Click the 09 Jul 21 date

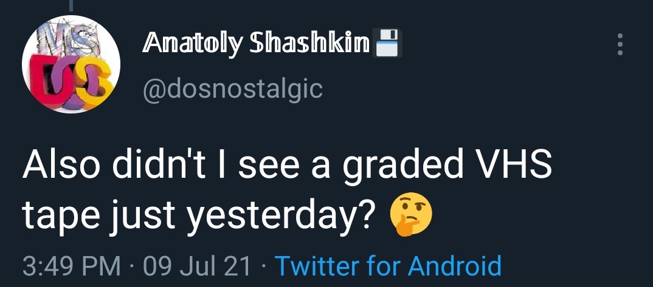[197, 266]
